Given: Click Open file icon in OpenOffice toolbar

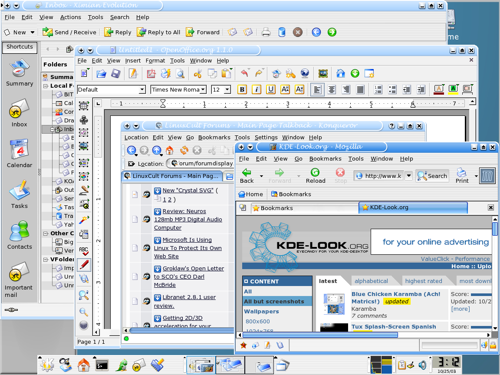Looking at the screenshot, I should tap(101, 74).
